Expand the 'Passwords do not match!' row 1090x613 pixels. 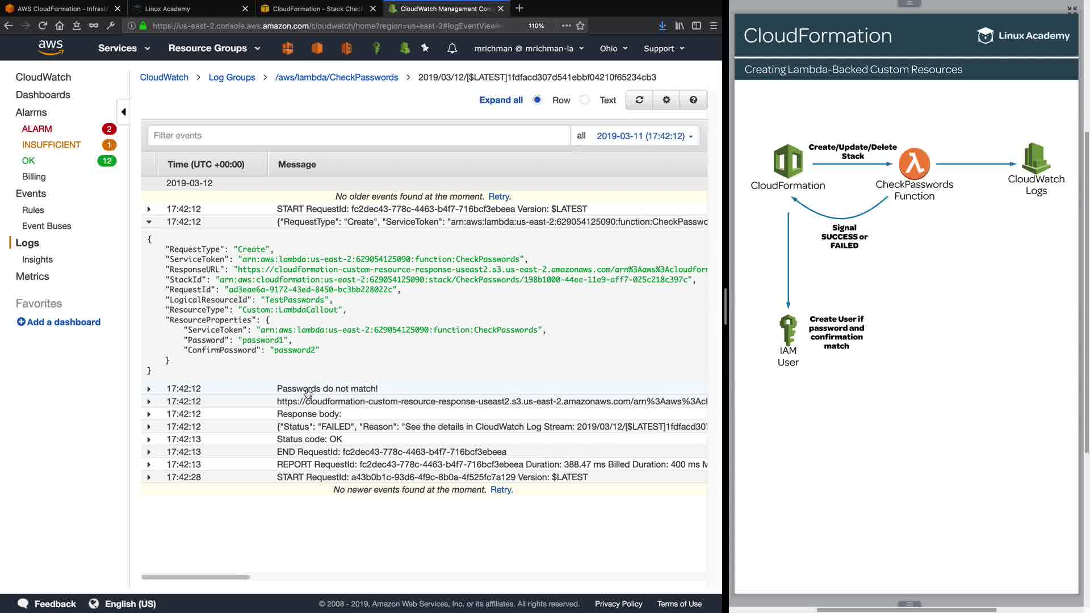[149, 389]
